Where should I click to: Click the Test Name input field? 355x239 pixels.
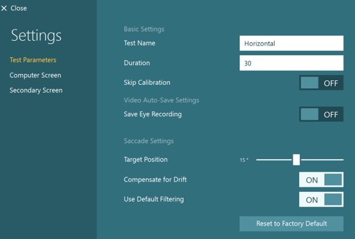point(291,43)
